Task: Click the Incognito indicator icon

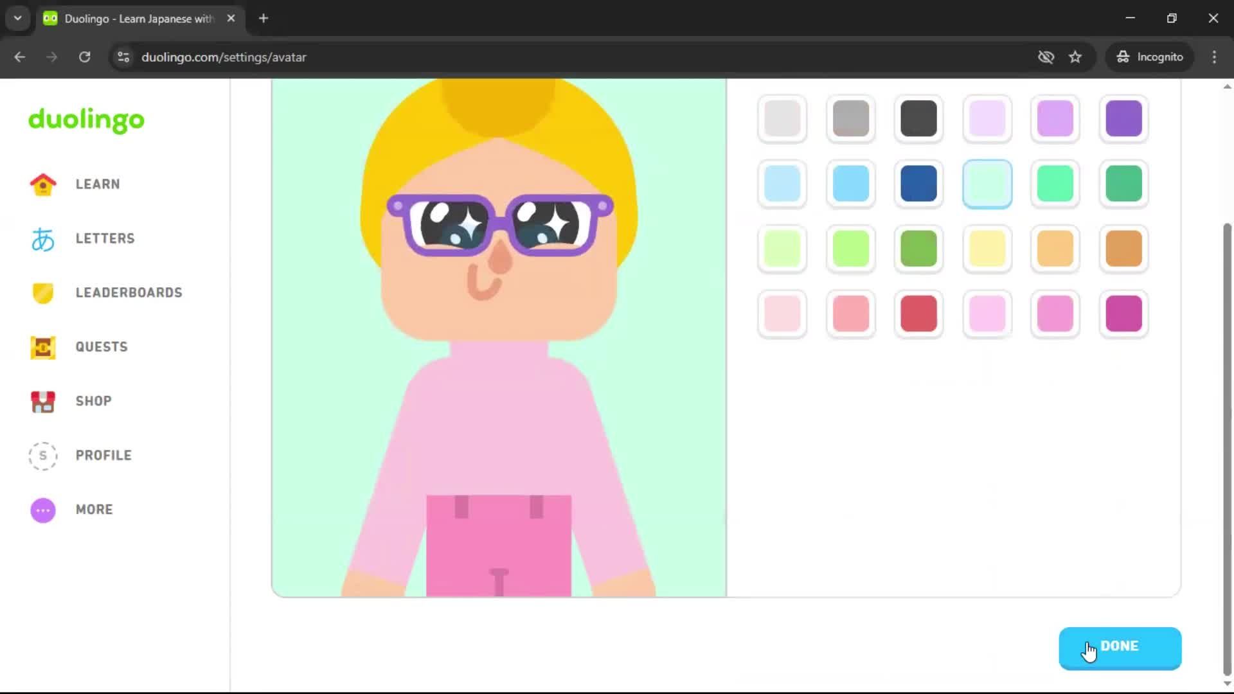Action: click(1123, 57)
